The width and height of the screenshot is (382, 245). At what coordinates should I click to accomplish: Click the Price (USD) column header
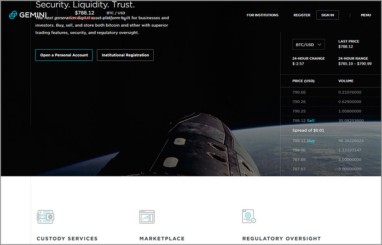303,81
